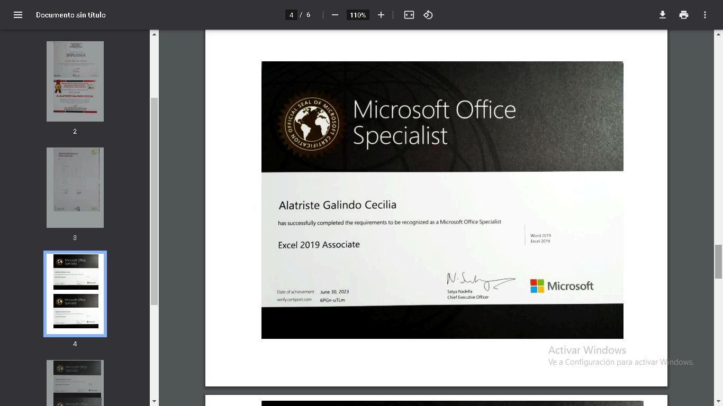
Task: Click the current page number field
Action: 291,15
